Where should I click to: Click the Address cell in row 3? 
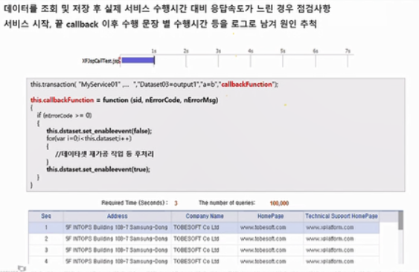(117, 250)
